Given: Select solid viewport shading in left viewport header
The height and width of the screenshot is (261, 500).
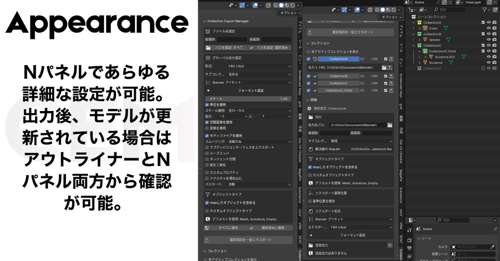Looking at the screenshot, I should 281,5.
